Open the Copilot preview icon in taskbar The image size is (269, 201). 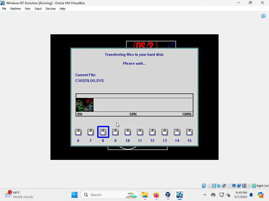coord(261,195)
